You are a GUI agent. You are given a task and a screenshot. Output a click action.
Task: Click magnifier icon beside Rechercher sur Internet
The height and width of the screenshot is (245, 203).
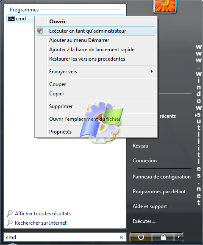pos(10,223)
